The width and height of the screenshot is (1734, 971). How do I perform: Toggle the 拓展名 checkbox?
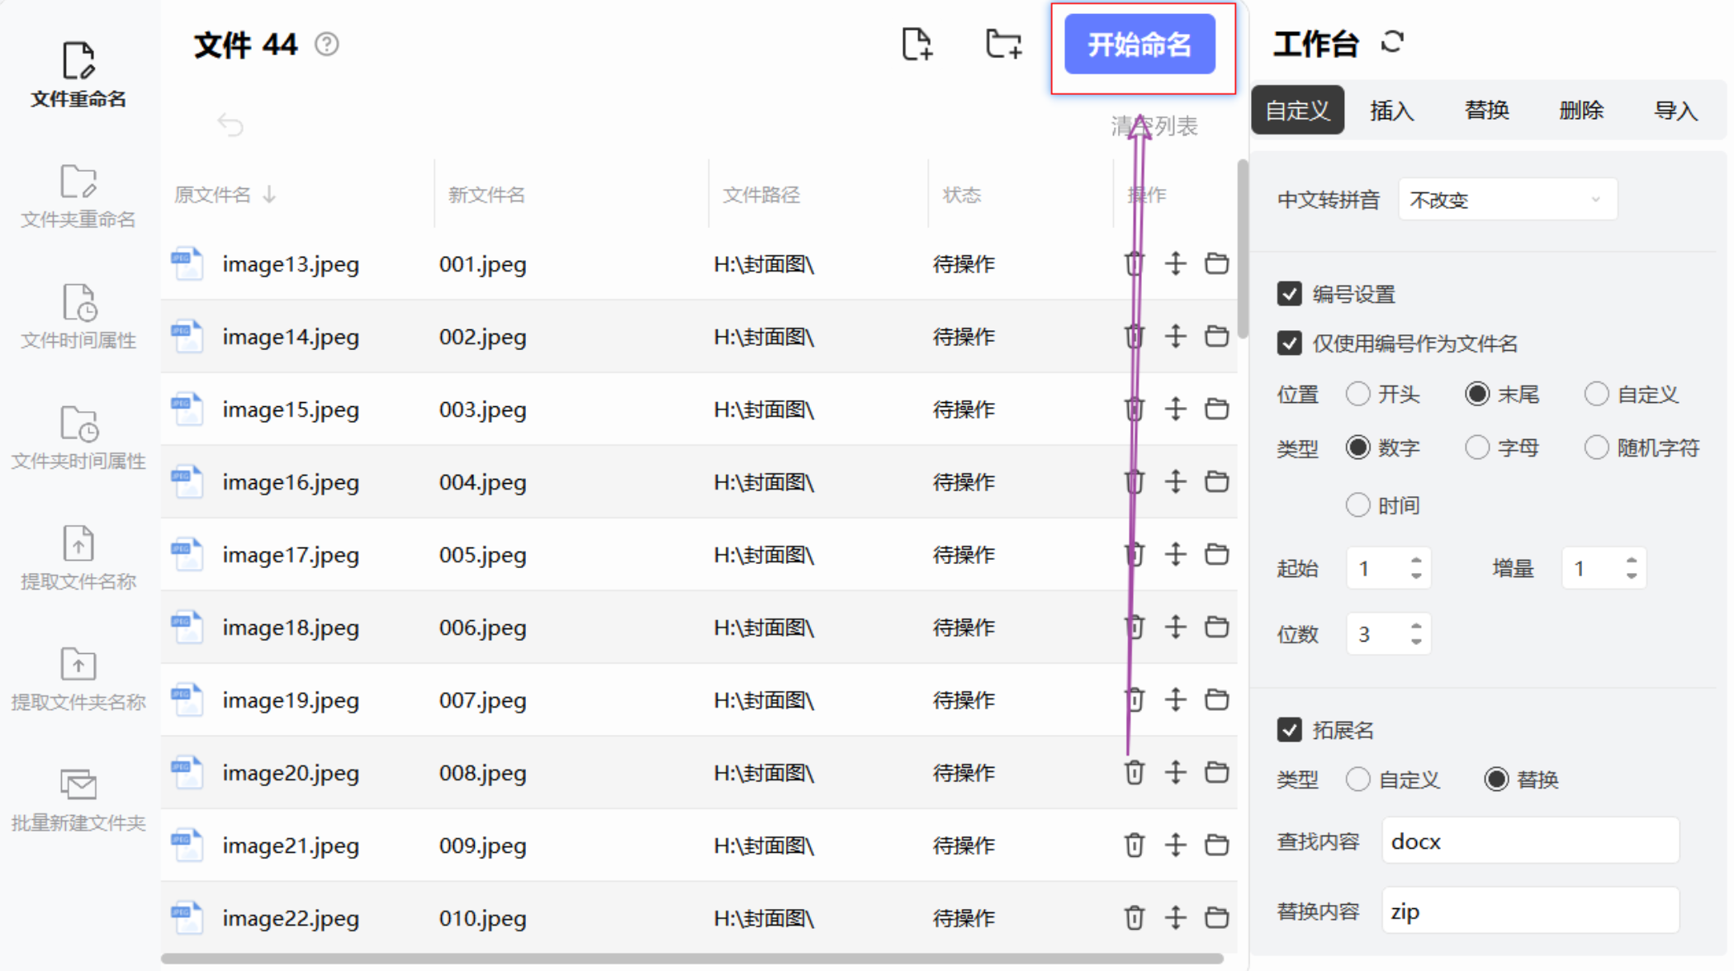tap(1289, 730)
